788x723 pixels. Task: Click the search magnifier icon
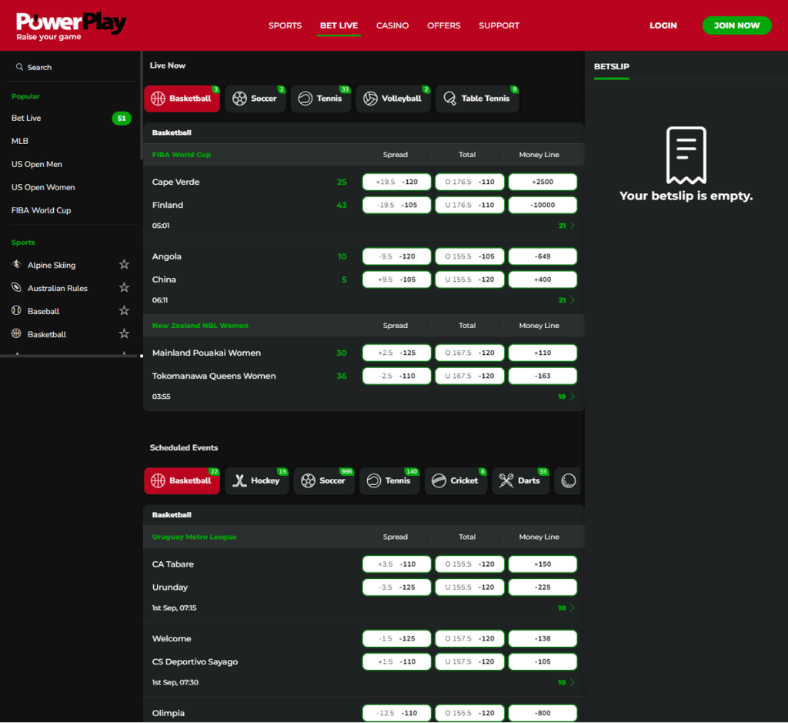[x=19, y=67]
